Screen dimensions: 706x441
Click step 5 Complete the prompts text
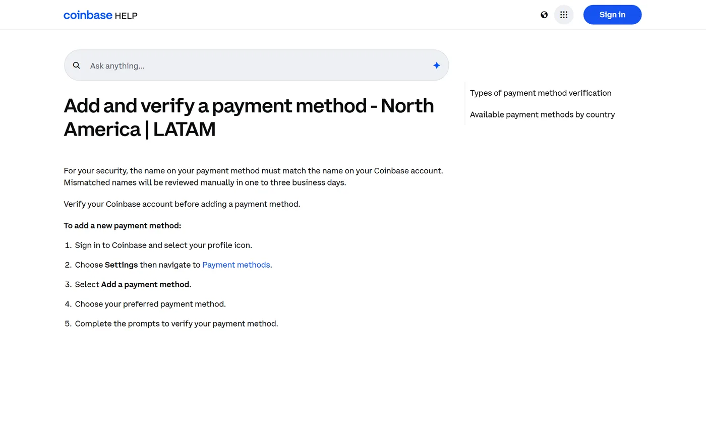coord(177,324)
